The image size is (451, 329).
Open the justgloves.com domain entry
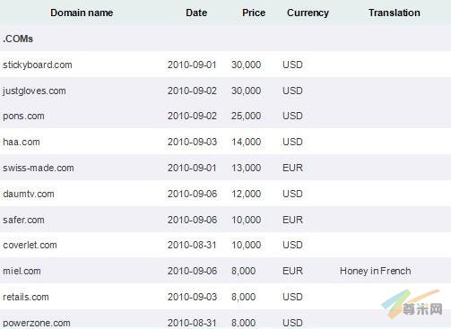pos(34,91)
